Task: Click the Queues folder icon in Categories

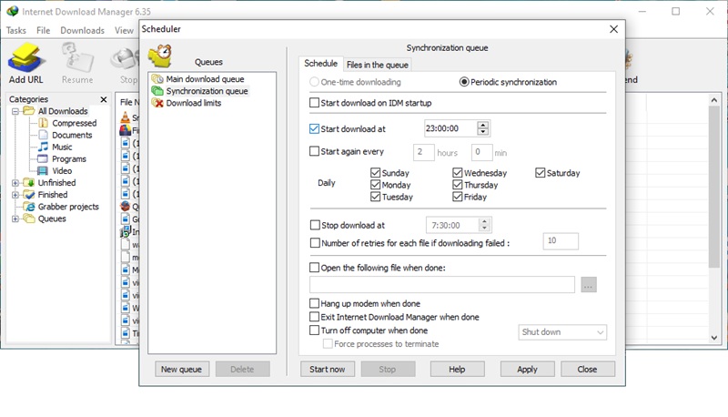Action: coord(29,219)
